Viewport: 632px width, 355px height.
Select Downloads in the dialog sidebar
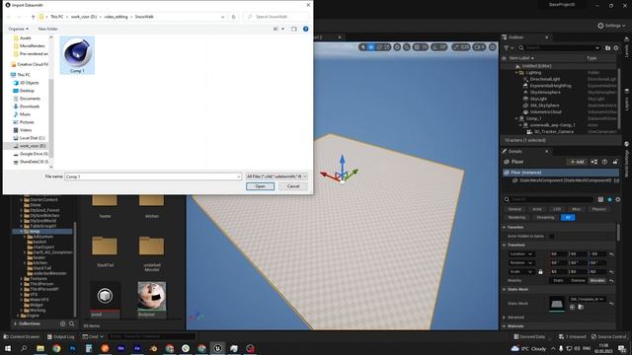tap(30, 106)
